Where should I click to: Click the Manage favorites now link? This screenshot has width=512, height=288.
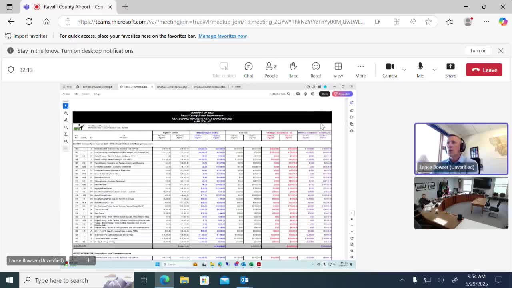click(x=222, y=36)
